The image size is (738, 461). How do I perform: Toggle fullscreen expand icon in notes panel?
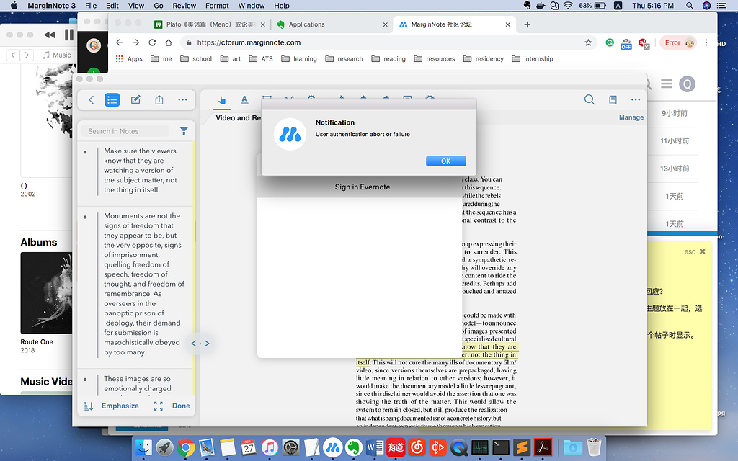pos(158,406)
